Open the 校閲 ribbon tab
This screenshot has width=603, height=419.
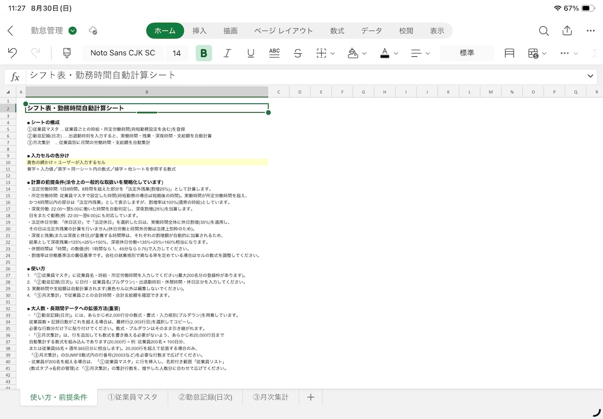click(x=406, y=31)
